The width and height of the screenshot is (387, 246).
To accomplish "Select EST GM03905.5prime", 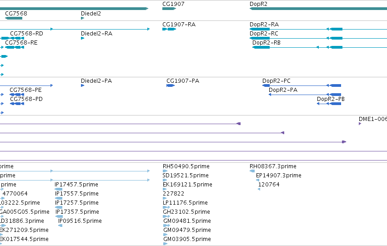I will pyautogui.click(x=187, y=239).
